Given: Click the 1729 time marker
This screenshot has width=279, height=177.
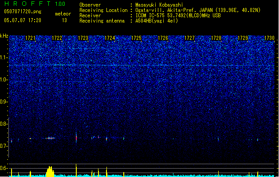Looking at the screenshot, I should 243,38.
